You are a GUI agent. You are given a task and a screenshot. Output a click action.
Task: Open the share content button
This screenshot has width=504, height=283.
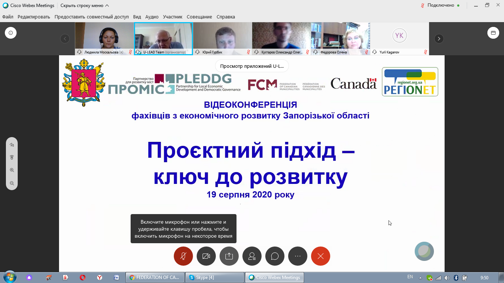229,256
